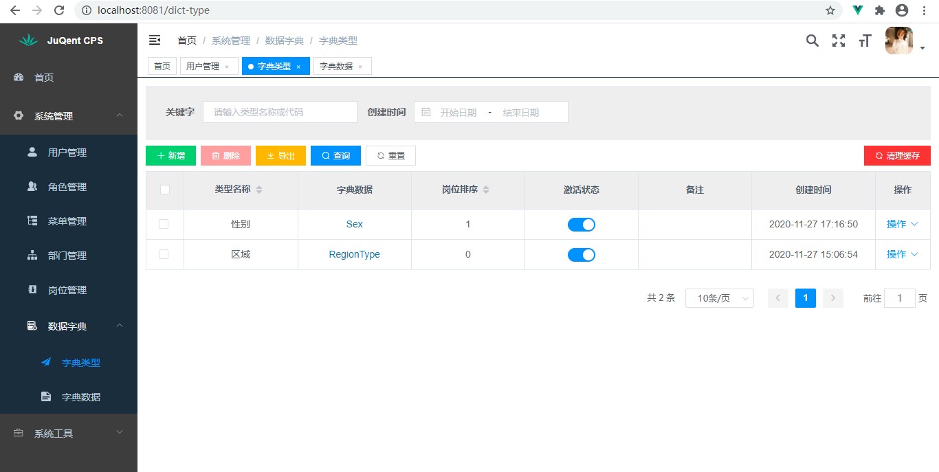The image size is (939, 472).
Task: Open the font size adjustment icon
Action: click(865, 41)
